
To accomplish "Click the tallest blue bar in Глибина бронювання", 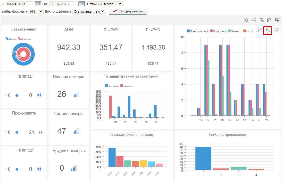I will 203,158.
